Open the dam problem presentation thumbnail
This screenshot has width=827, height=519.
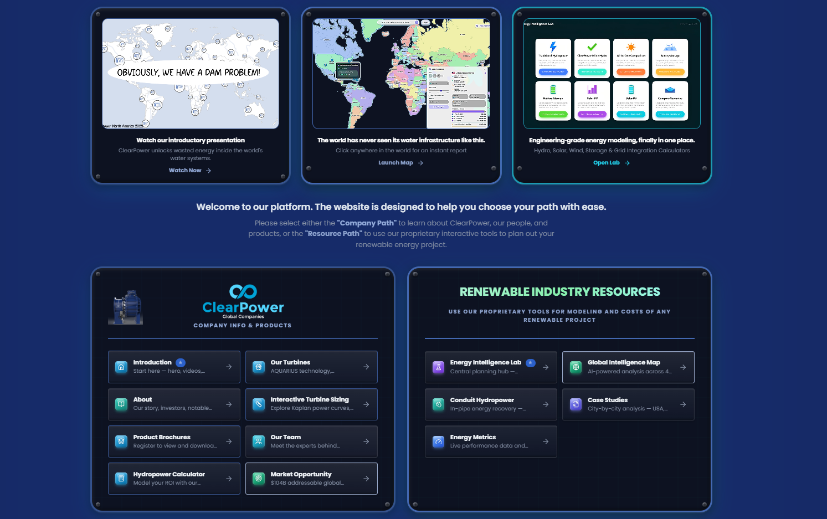[191, 74]
